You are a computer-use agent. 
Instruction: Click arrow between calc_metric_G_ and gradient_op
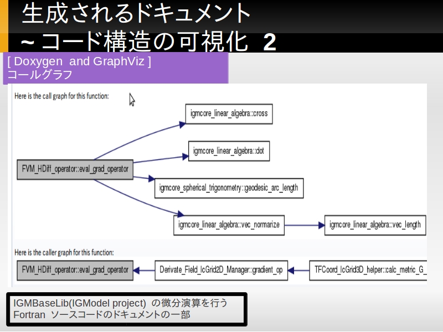click(x=298, y=270)
